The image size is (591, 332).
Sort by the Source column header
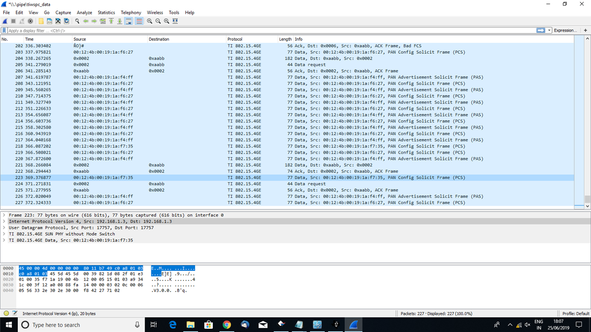pyautogui.click(x=110, y=39)
